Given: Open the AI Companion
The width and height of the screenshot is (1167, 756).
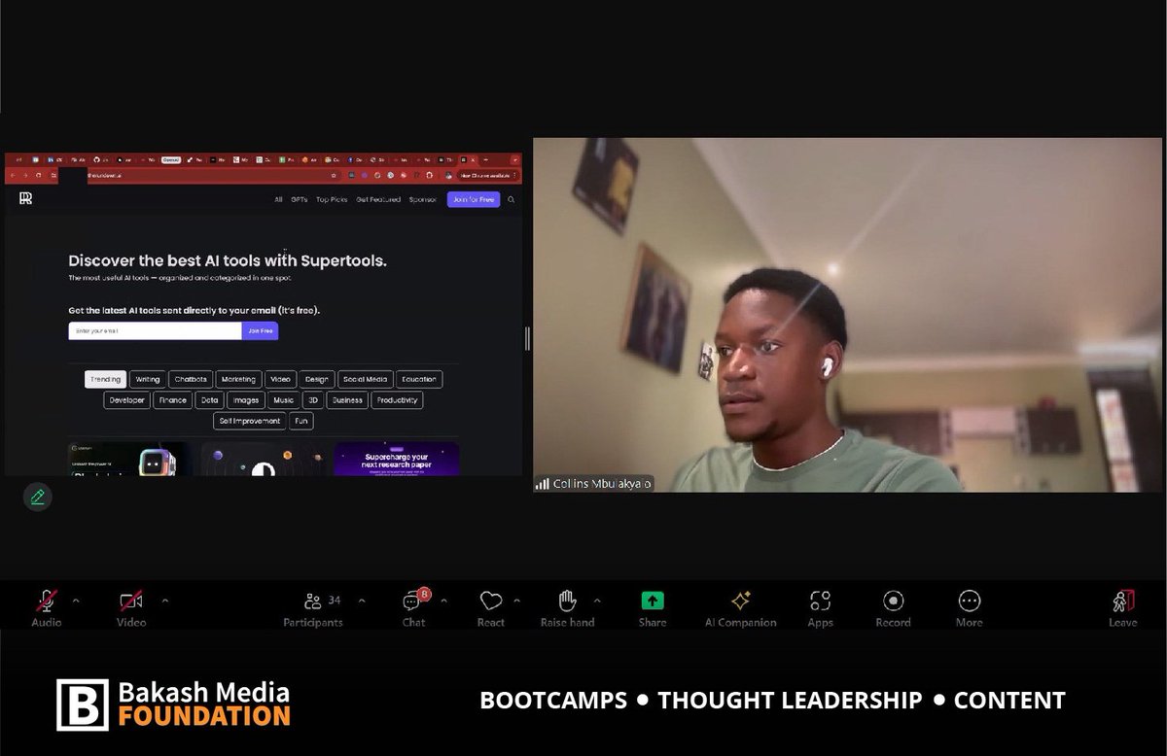Looking at the screenshot, I should click(740, 608).
